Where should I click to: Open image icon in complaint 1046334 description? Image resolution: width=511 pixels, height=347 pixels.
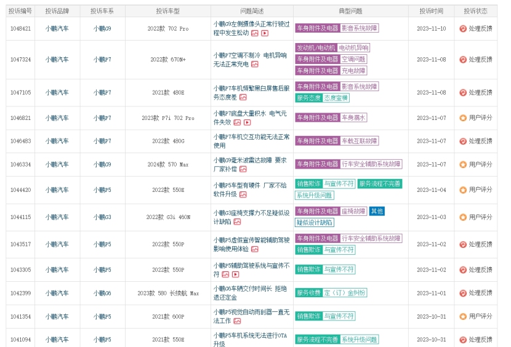[243, 169]
